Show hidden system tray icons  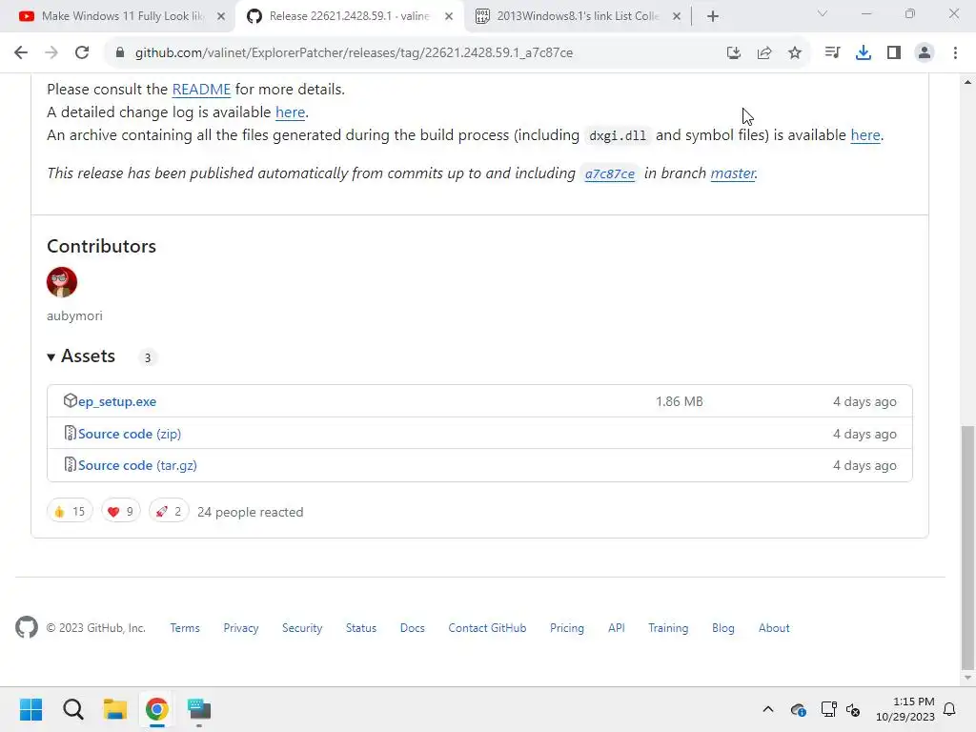point(768,709)
